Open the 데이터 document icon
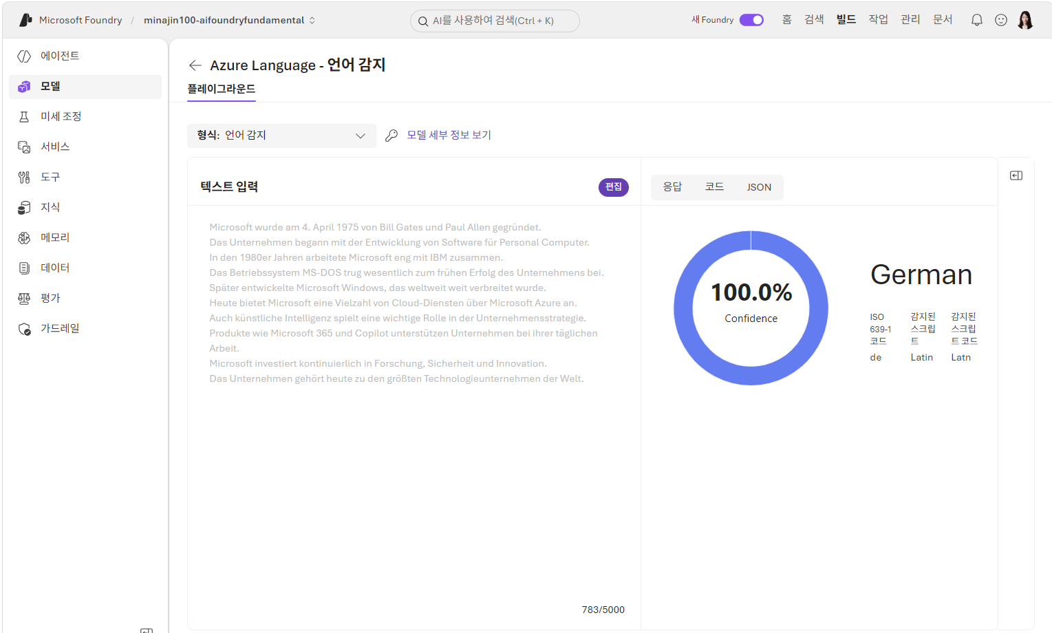 tap(24, 268)
